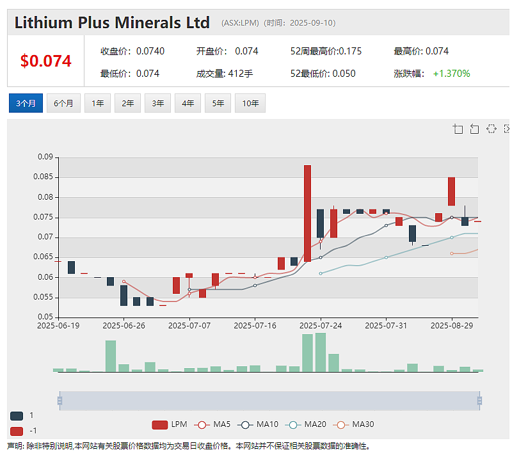Click the 0.075 y-axis label
This screenshot has height=466, width=519.
point(43,217)
